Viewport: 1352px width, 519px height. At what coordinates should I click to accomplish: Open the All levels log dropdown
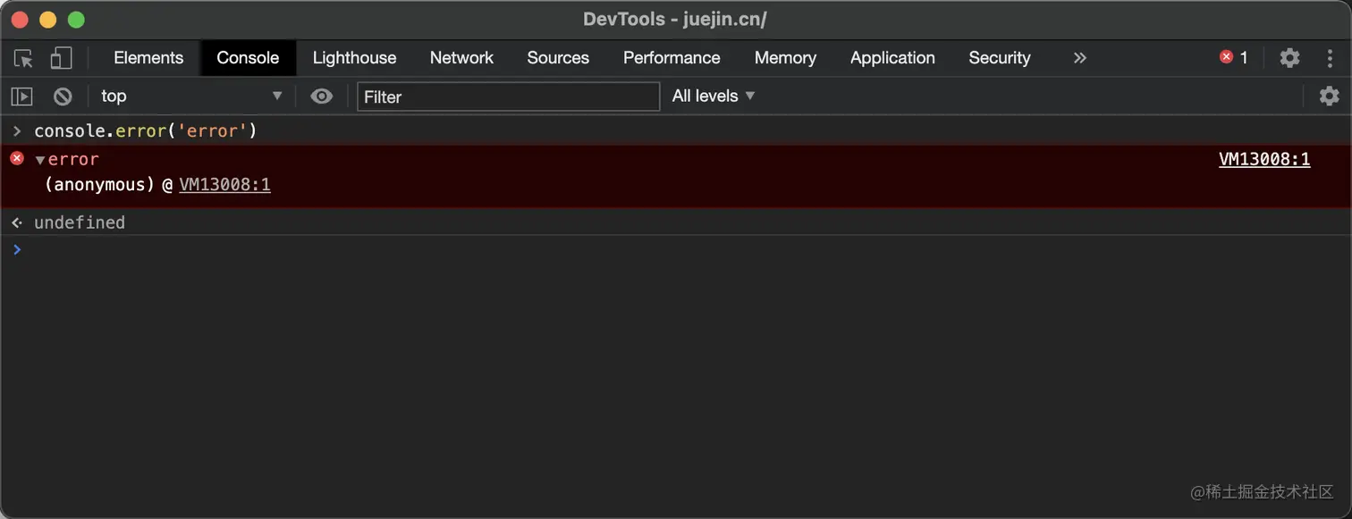(x=714, y=96)
